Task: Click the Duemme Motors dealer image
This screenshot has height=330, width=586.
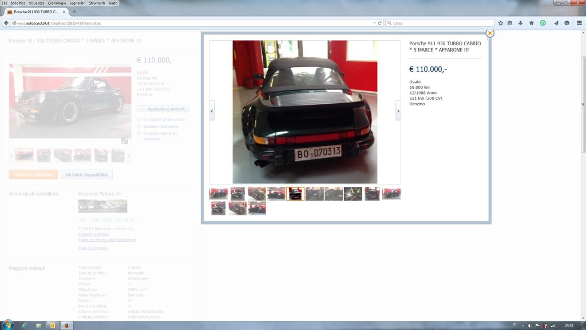Action: (x=103, y=206)
